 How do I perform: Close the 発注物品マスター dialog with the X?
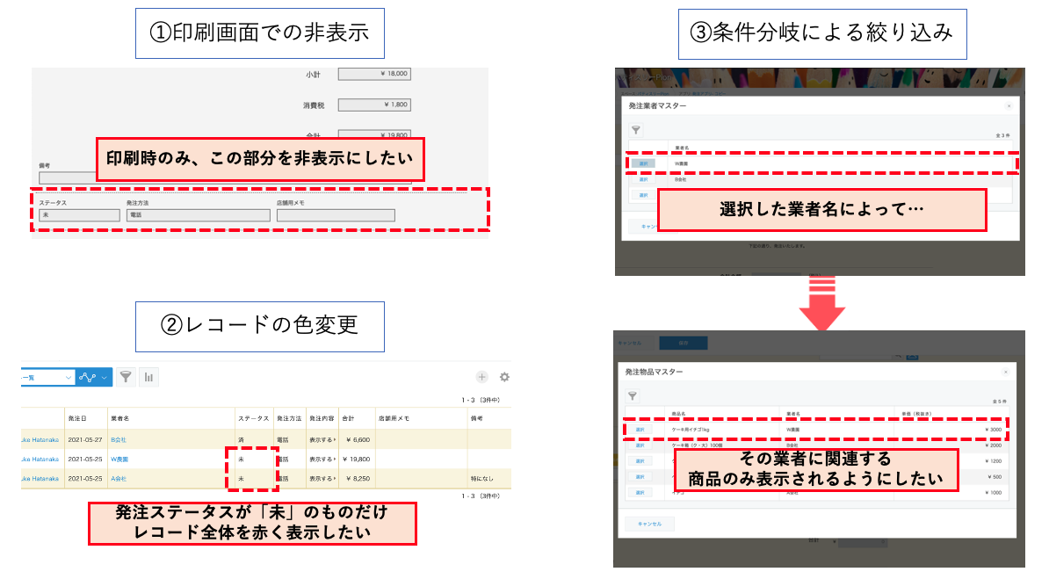tap(1005, 372)
